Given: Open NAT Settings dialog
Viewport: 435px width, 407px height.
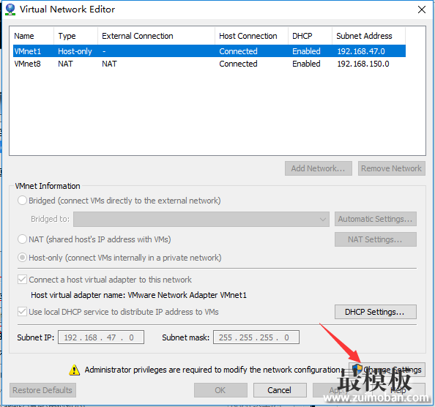Looking at the screenshot, I should tap(376, 239).
